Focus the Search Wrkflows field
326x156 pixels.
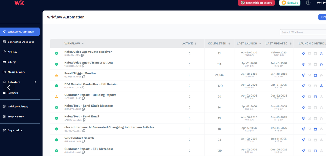[x=303, y=32]
